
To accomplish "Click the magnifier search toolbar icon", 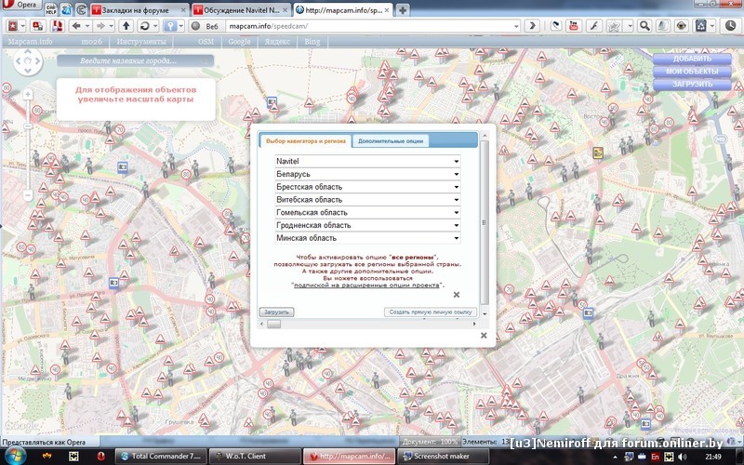I will point(644,26).
